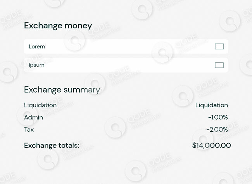Click the right-aligned Liquidation value
This screenshot has height=184, width=252.
click(x=211, y=105)
